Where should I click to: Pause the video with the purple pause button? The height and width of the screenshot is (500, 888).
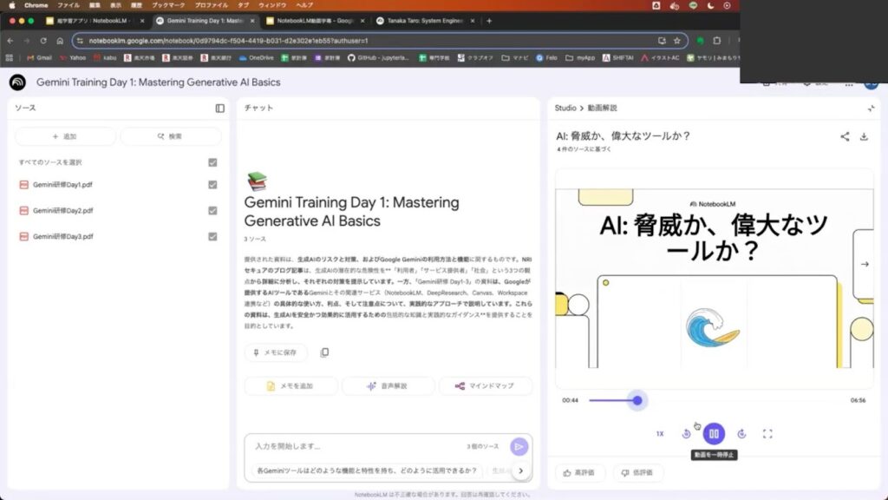714,433
